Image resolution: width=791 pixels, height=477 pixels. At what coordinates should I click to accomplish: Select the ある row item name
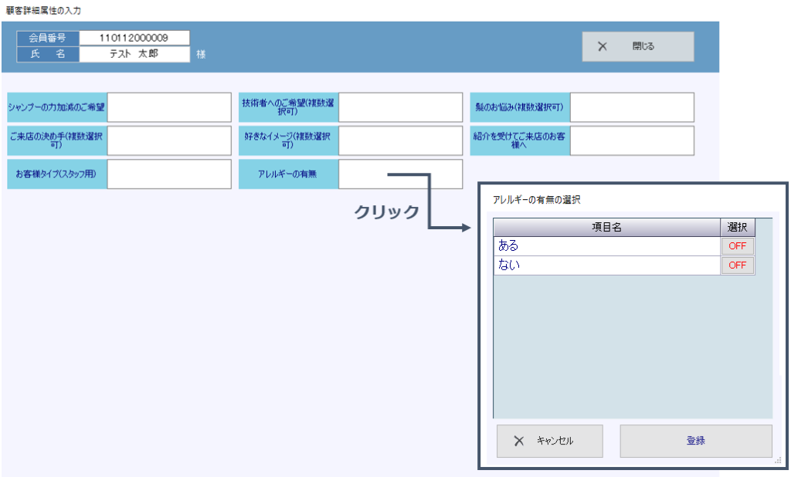pos(606,246)
